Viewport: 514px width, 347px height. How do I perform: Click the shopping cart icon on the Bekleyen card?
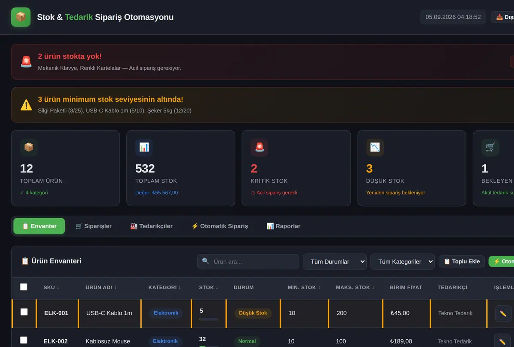pos(490,147)
